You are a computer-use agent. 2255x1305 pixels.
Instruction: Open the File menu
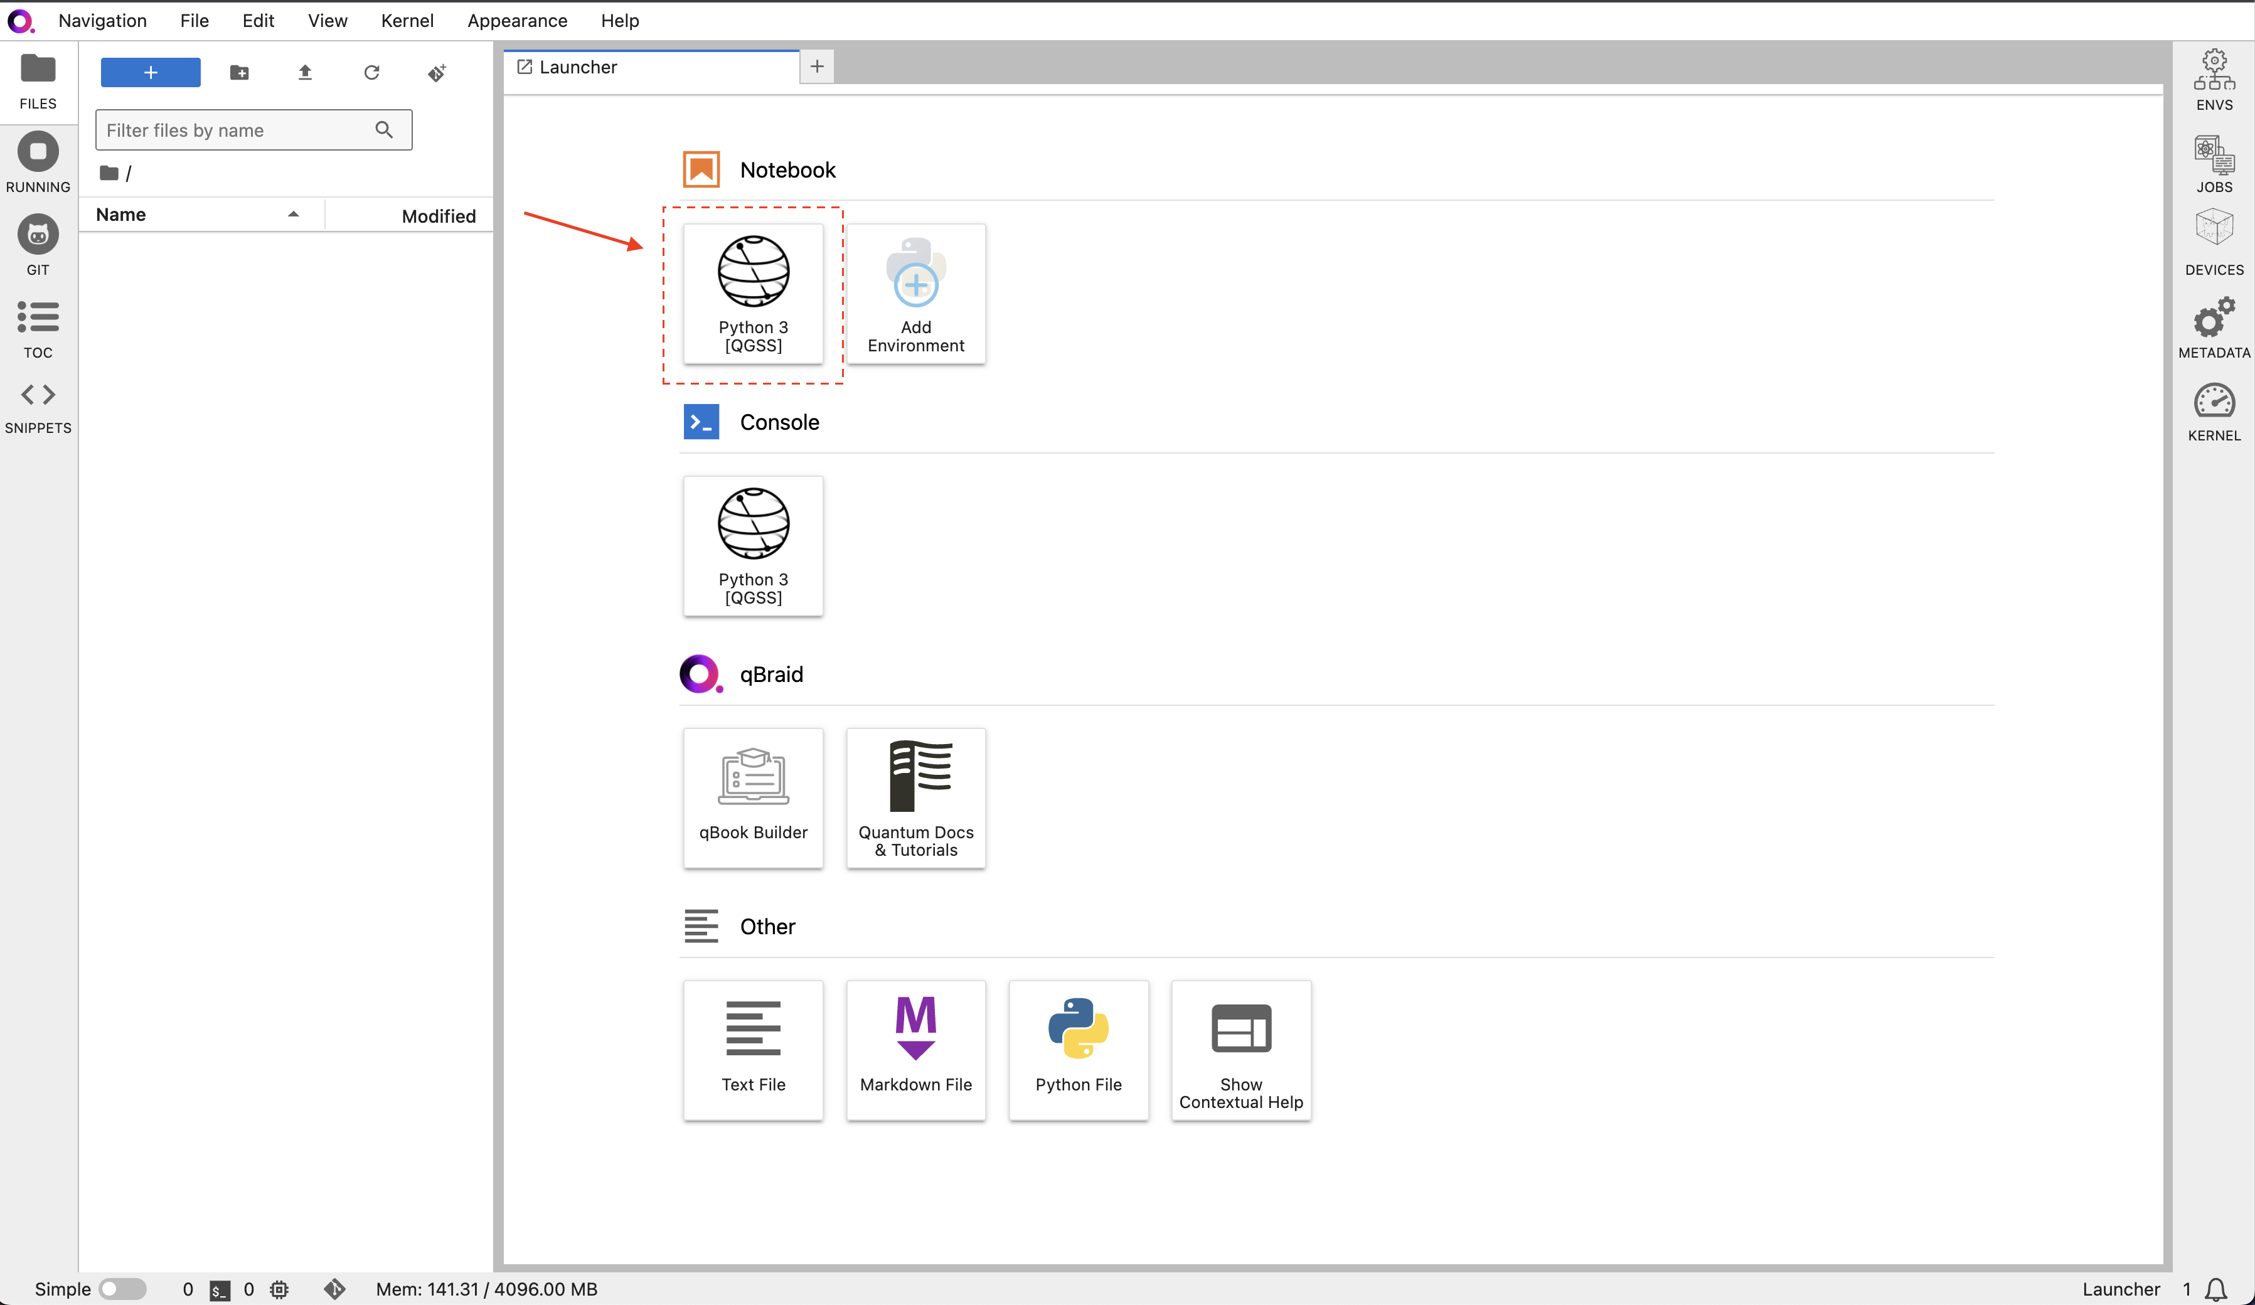point(194,21)
